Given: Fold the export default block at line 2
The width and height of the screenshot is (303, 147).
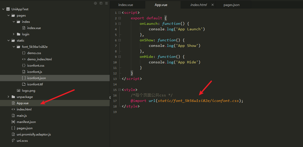Looking at the screenshot, I should 120,18.
